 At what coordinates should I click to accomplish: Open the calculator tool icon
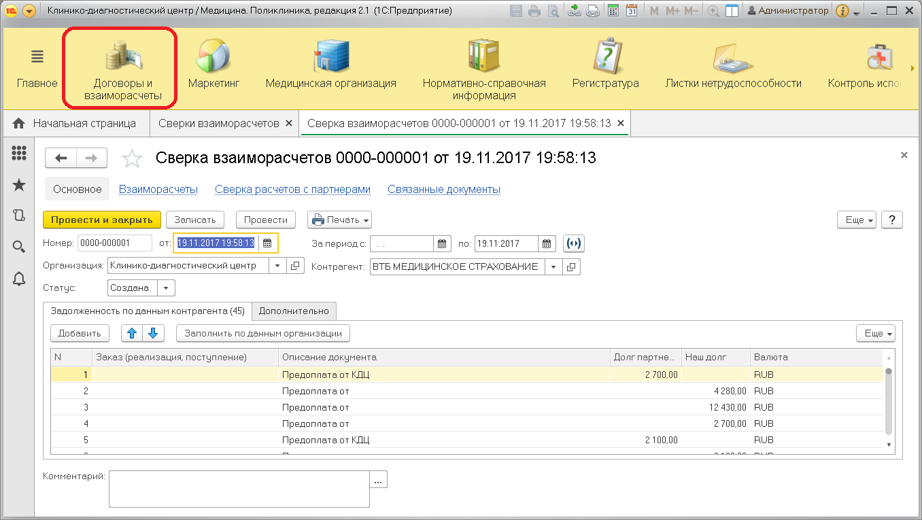[613, 11]
